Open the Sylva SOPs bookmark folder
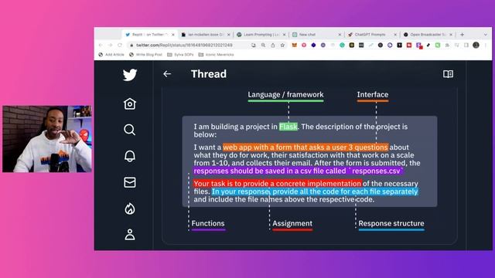The image size is (495, 278). tap(180, 55)
